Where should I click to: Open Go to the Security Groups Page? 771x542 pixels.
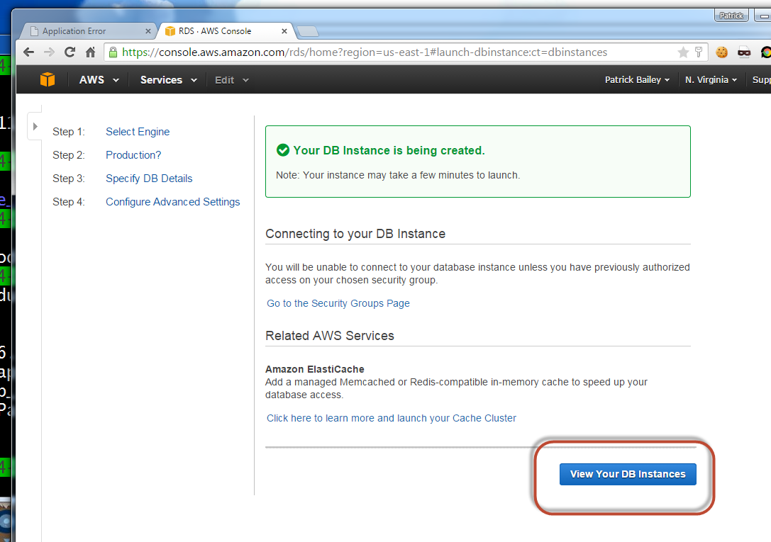click(x=338, y=303)
